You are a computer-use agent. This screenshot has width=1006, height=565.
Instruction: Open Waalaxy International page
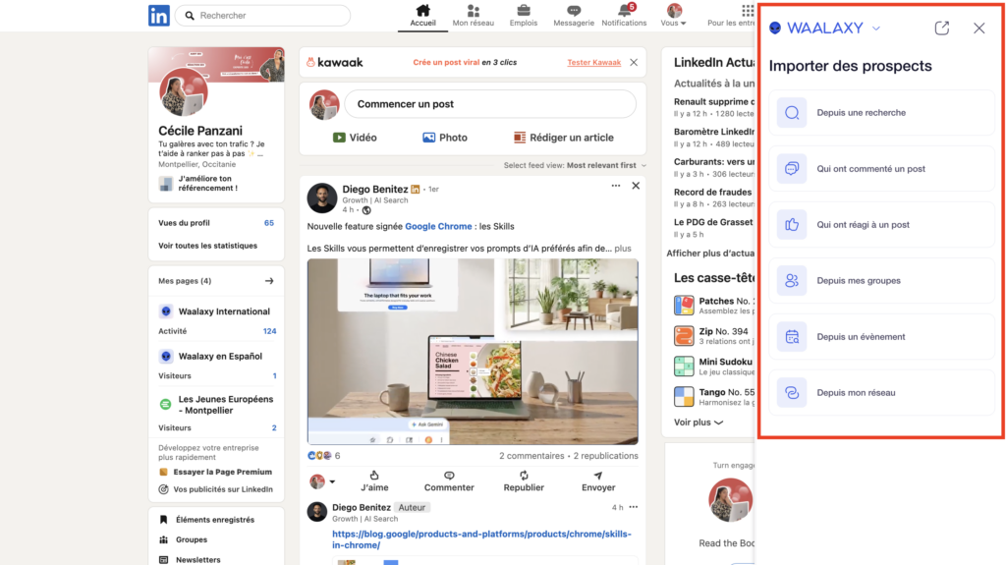point(224,311)
